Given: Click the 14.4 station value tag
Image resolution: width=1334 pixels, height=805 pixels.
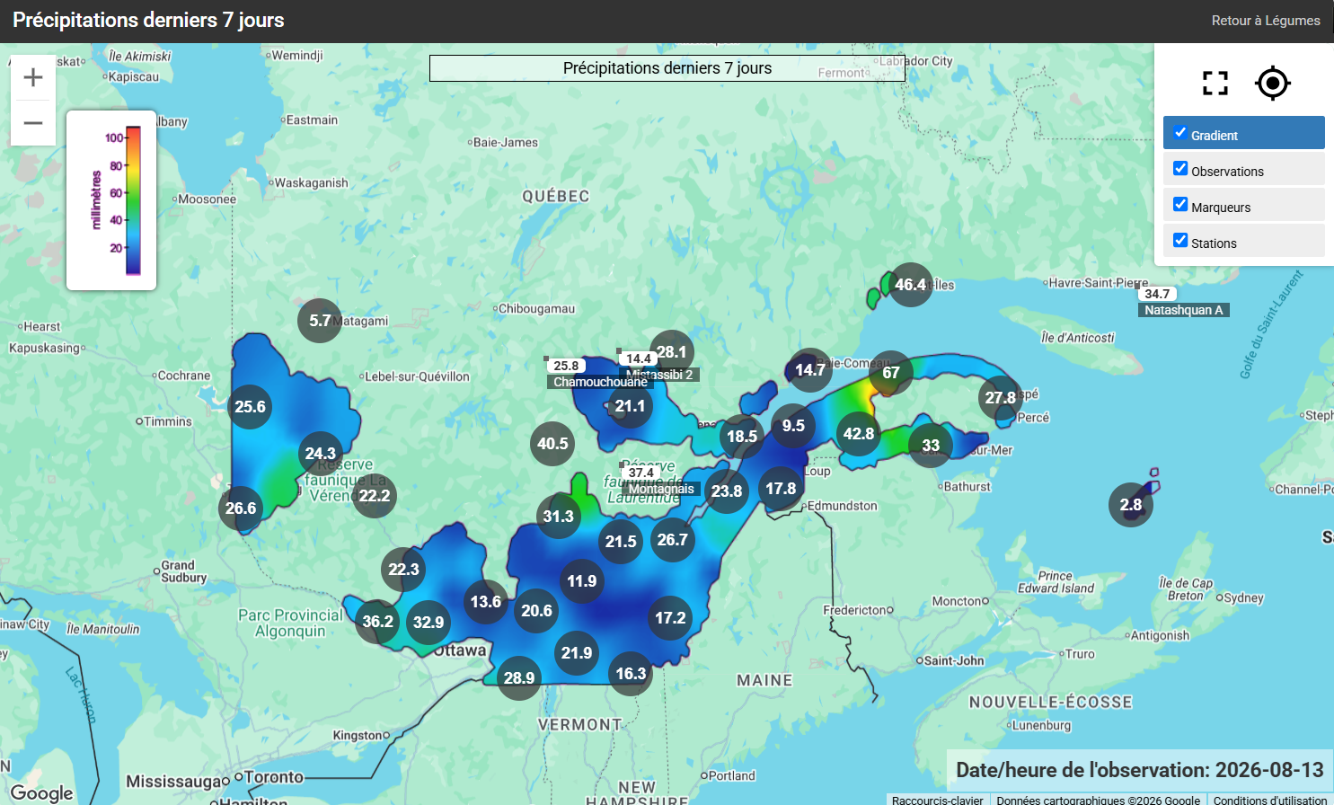Looking at the screenshot, I should [639, 358].
